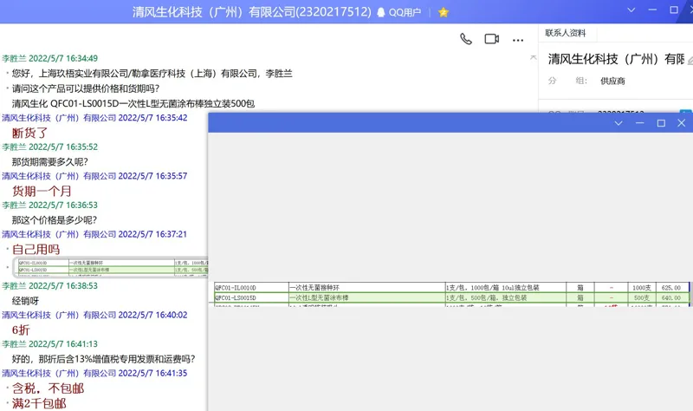Click the sender header timestamped 16:35:57

point(94,176)
